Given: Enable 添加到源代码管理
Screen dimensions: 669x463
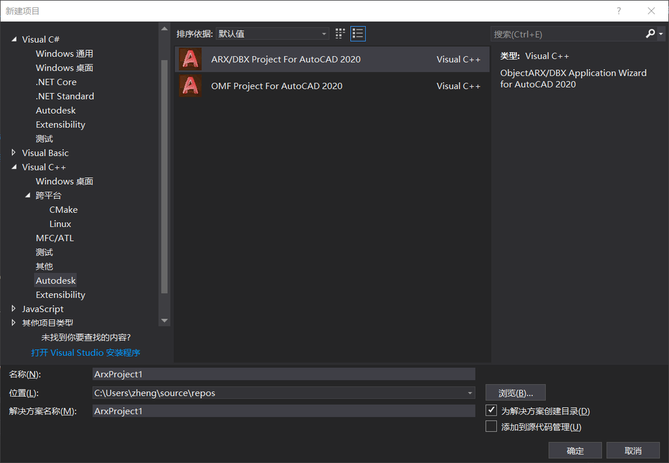Looking at the screenshot, I should tap(491, 426).
